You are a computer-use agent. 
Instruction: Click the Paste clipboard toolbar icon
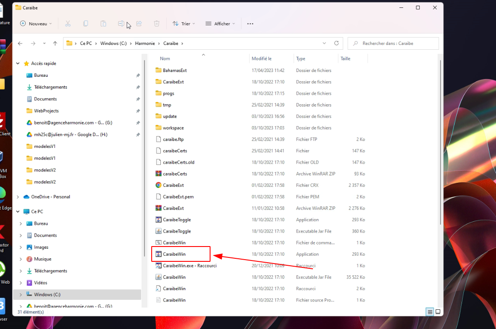tap(103, 24)
